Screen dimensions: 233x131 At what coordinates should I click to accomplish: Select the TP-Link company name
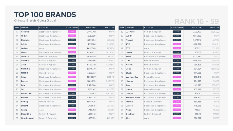pos(25,36)
